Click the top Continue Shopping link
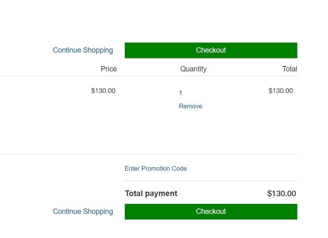This screenshot has width=328, height=238. (83, 50)
